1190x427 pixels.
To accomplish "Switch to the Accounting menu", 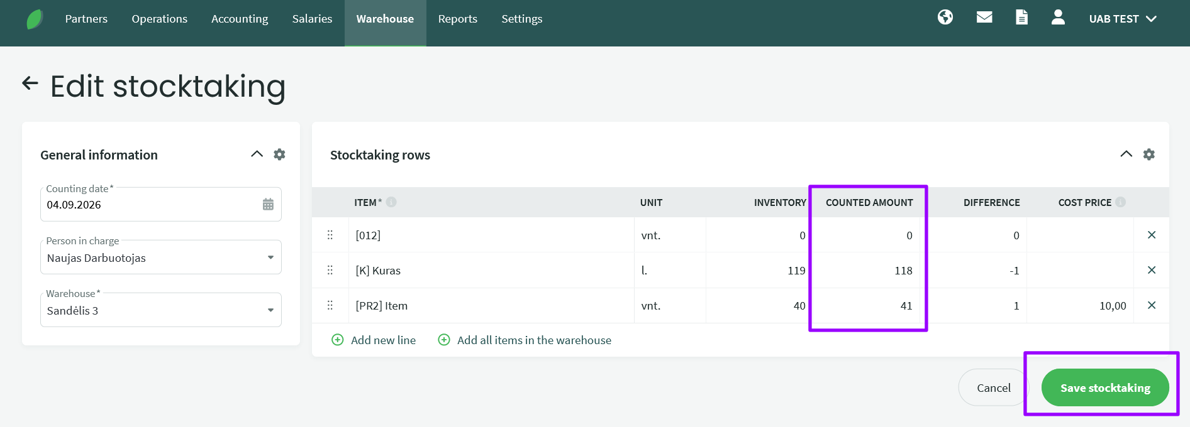I will [240, 19].
